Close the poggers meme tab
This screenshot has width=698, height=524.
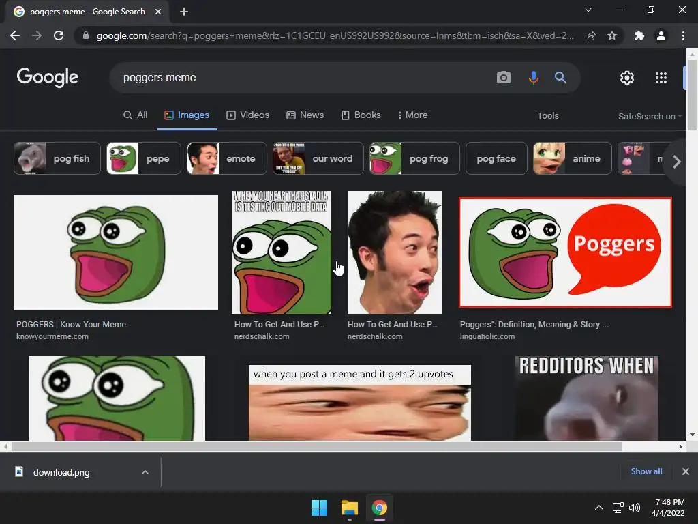click(x=158, y=12)
